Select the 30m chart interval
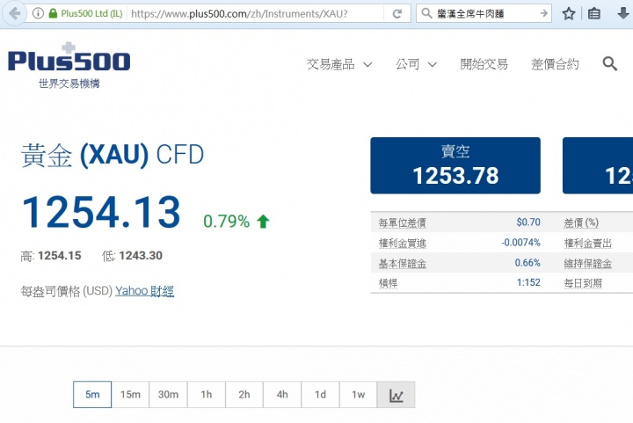Image resolution: width=633 pixels, height=423 pixels. click(168, 394)
